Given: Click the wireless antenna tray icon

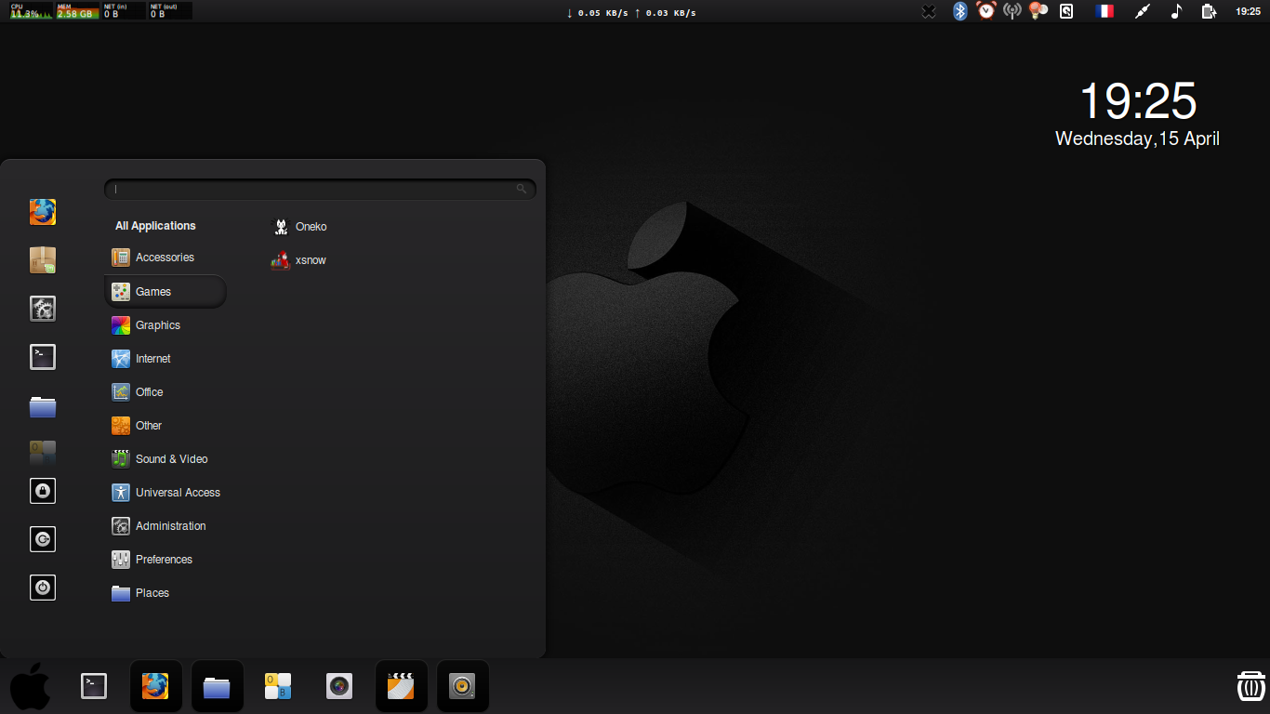Looking at the screenshot, I should click(x=1012, y=11).
